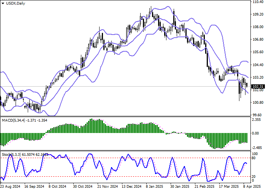This screenshot has height=190, width=266.
Task: Select the current price tag 102.31
Action: pyautogui.click(x=257, y=86)
